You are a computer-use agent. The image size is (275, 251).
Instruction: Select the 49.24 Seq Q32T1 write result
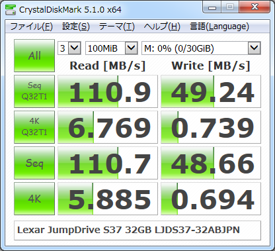tap(211, 91)
